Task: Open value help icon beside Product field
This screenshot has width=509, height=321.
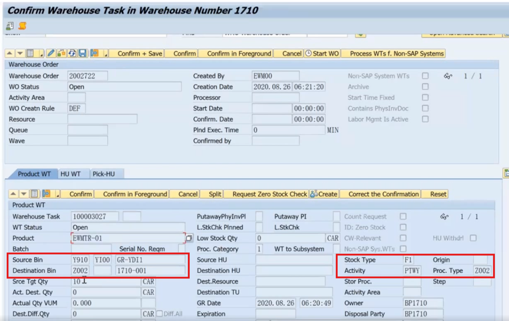Action: click(x=189, y=238)
